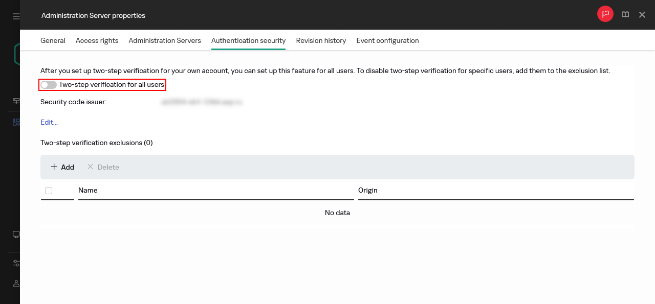Image resolution: width=655 pixels, height=304 pixels.
Task: Check the select-all box in the exclusions table
Action: (48, 190)
